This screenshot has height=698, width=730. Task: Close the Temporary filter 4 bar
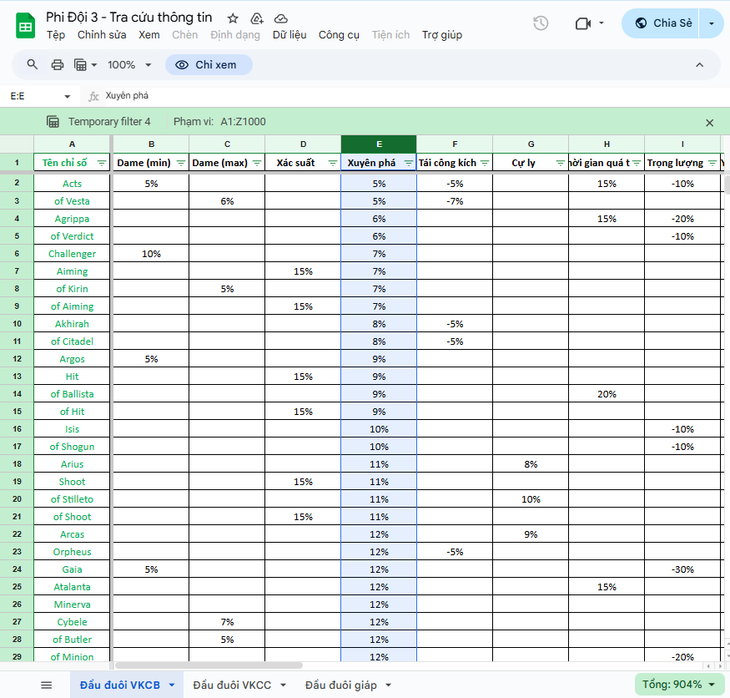(710, 123)
